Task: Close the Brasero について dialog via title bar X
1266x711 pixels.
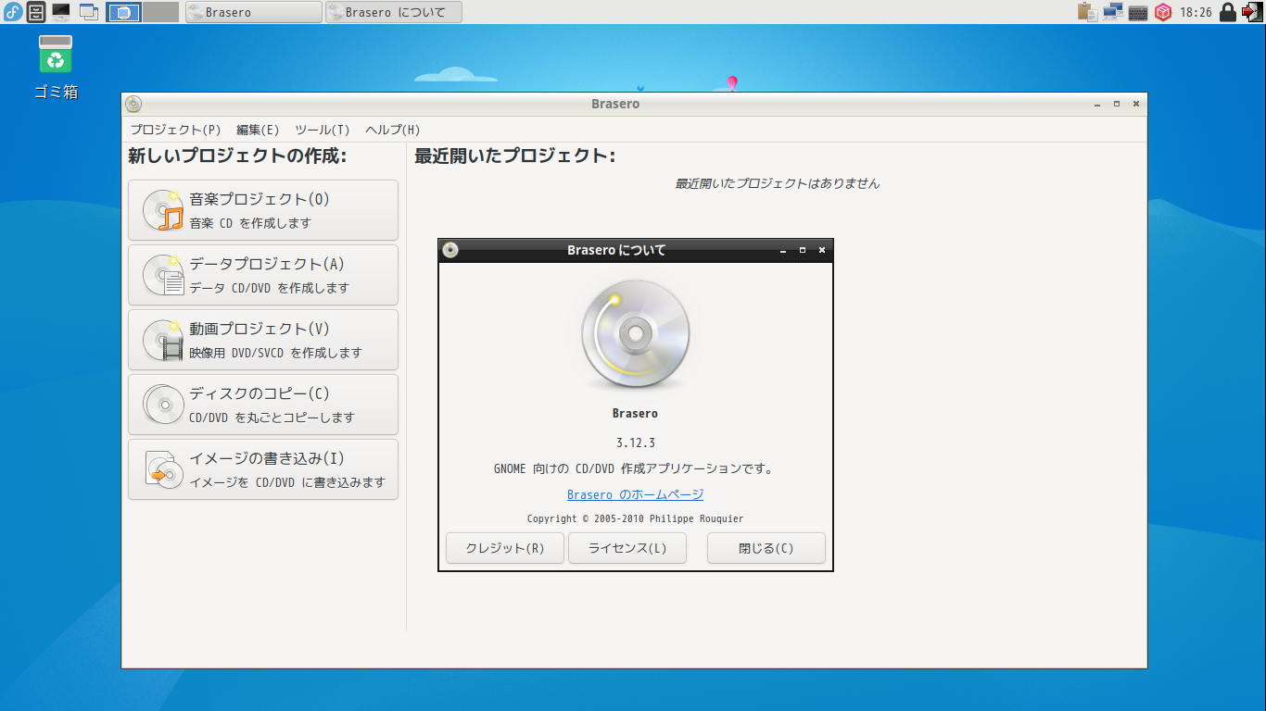Action: [821, 250]
